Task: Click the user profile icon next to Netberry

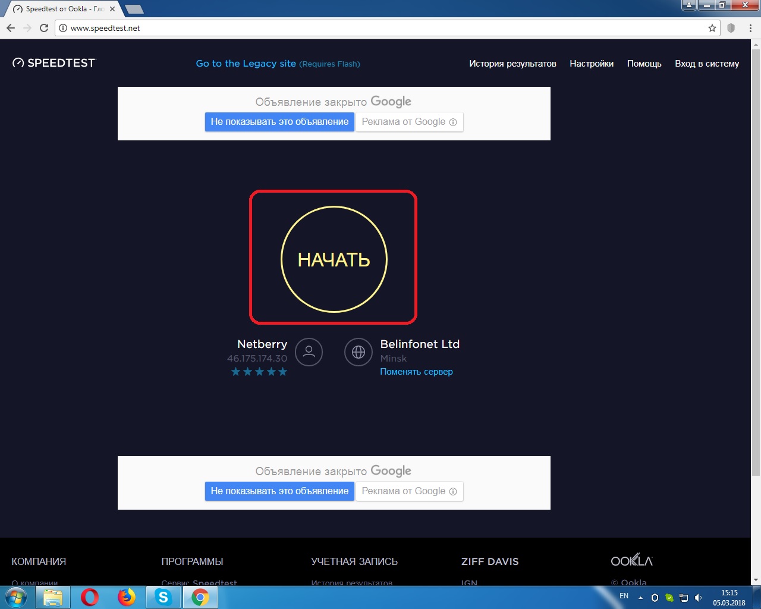Action: pyautogui.click(x=309, y=352)
